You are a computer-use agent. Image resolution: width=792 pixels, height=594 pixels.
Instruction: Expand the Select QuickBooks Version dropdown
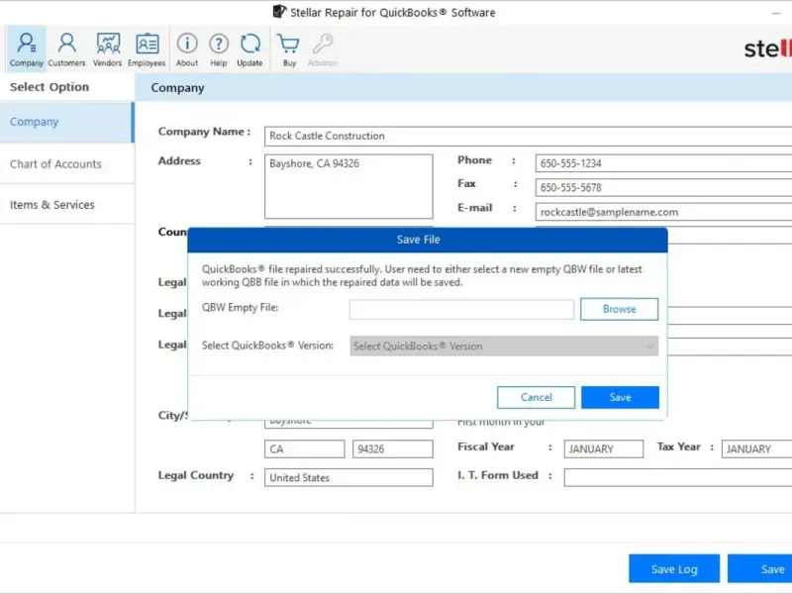pos(504,346)
